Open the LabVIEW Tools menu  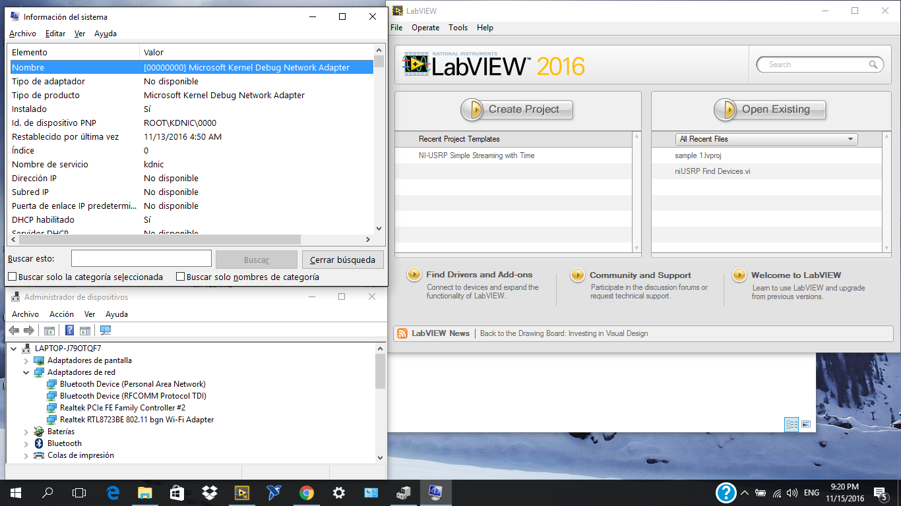(x=458, y=28)
